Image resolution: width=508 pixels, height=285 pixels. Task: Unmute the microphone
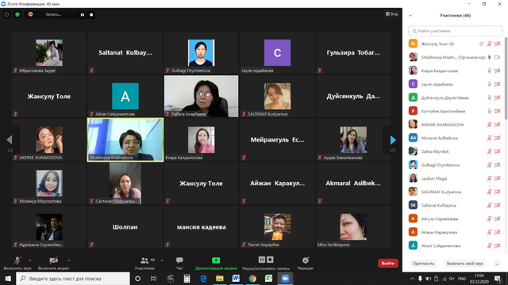tap(17, 263)
